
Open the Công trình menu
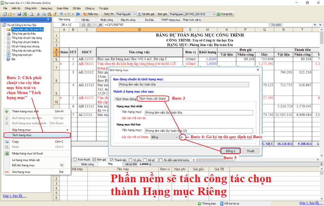pos(31,8)
